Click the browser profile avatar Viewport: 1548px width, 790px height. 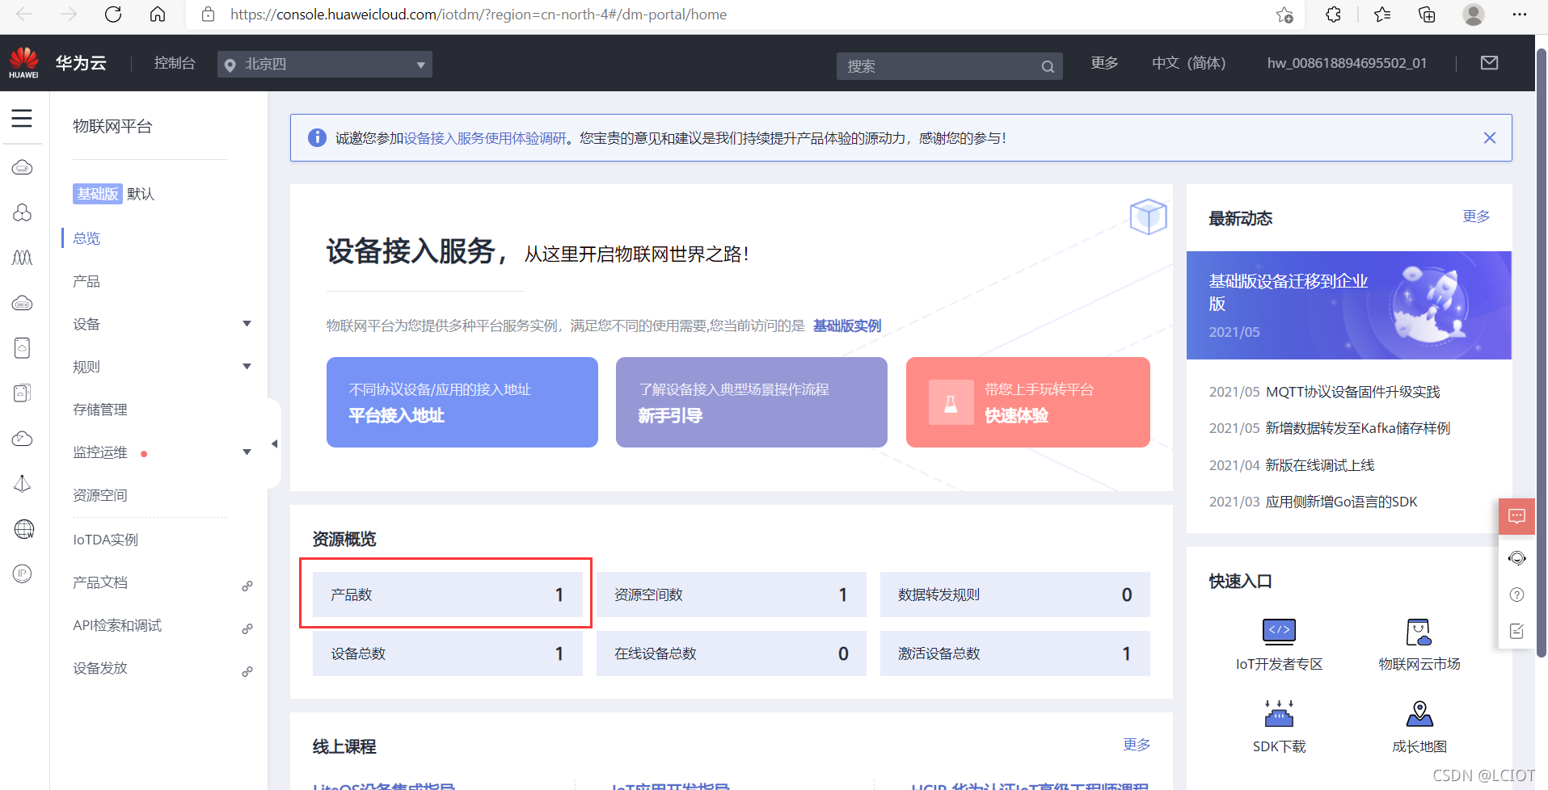click(1474, 15)
